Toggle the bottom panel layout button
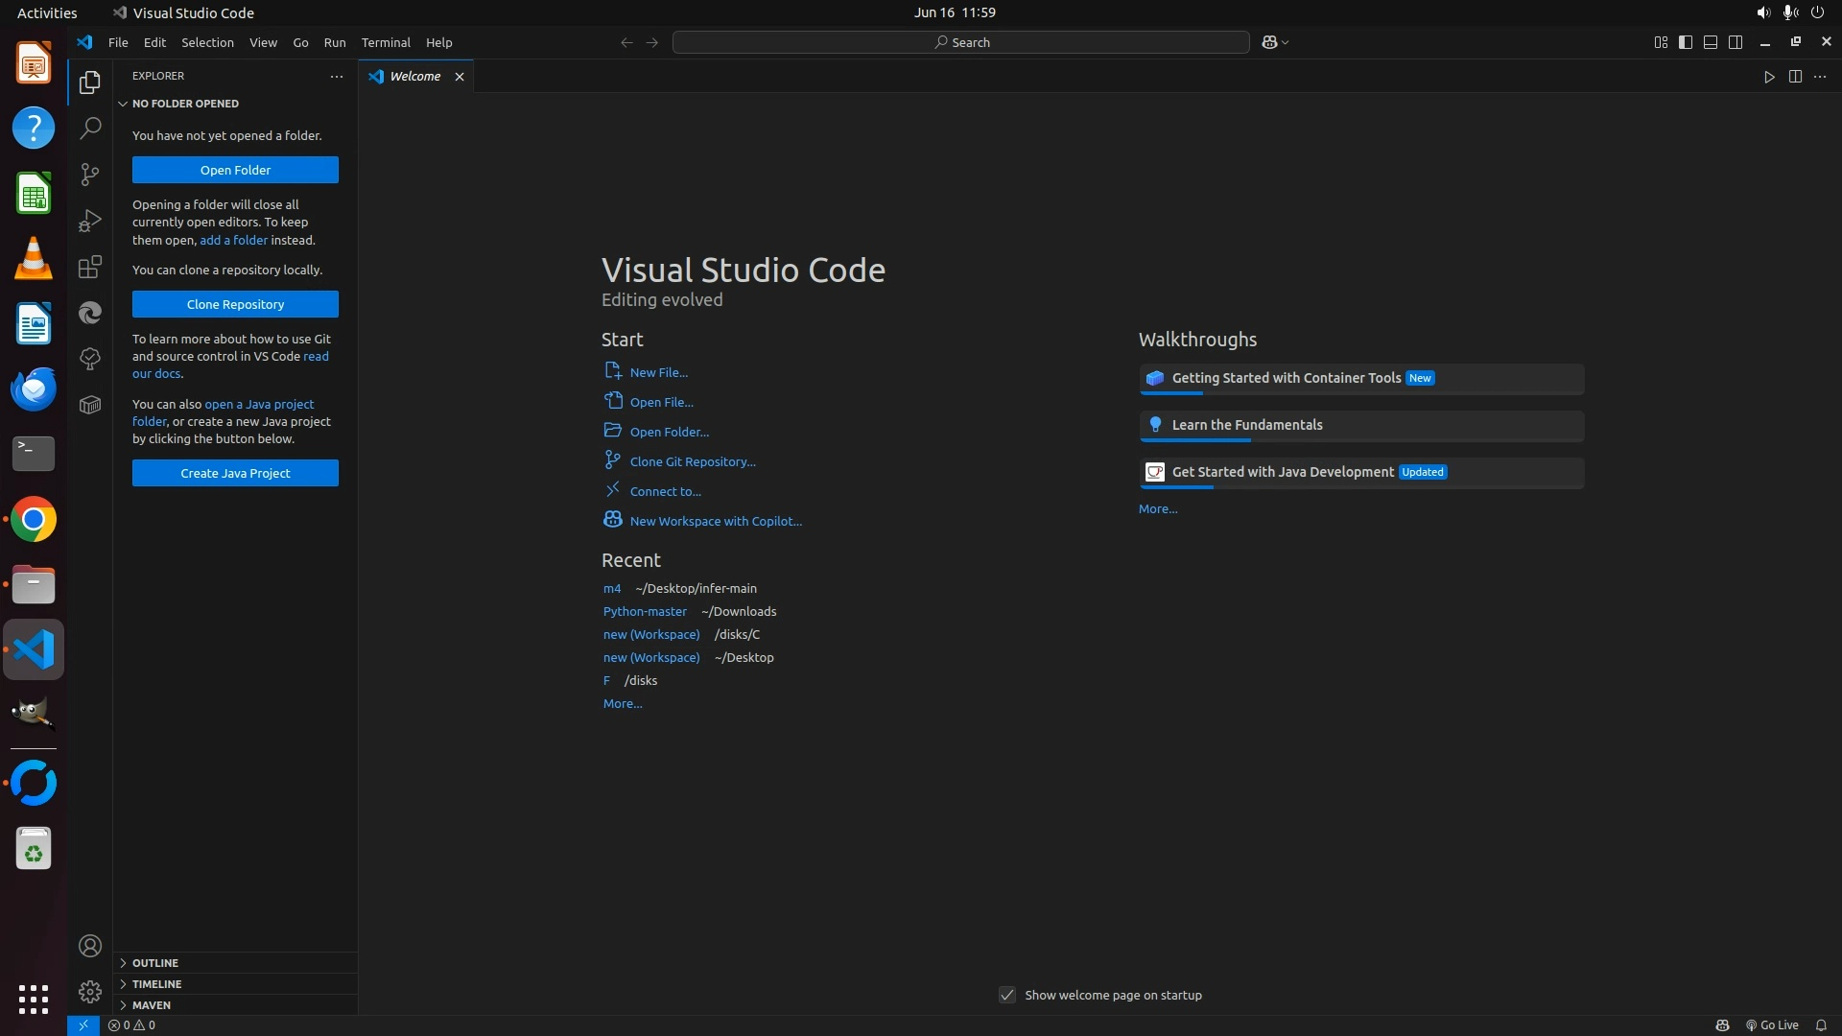This screenshot has height=1036, width=1842. point(1711,42)
